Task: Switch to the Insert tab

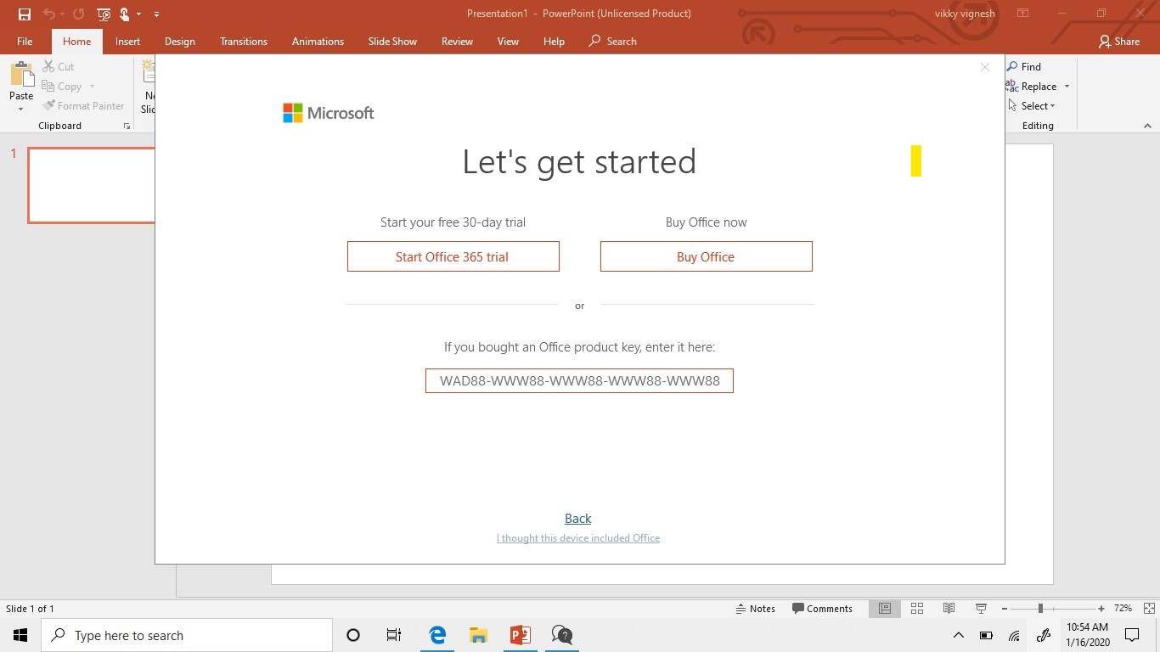Action: pos(127,41)
